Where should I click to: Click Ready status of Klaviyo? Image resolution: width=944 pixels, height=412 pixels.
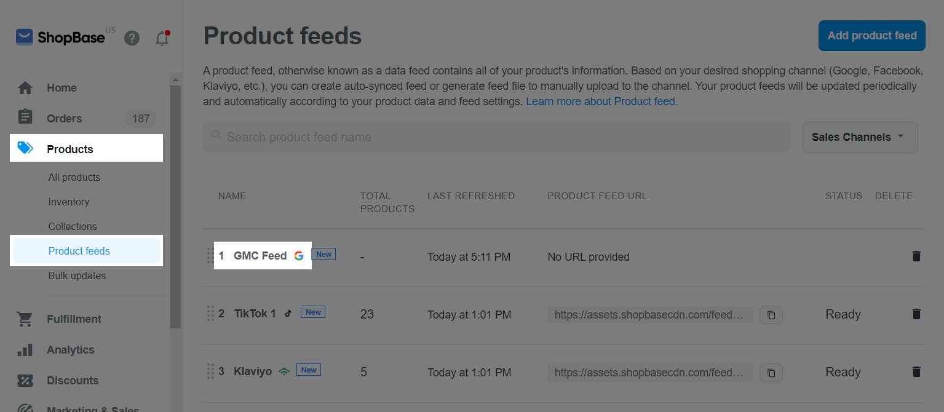(x=843, y=372)
